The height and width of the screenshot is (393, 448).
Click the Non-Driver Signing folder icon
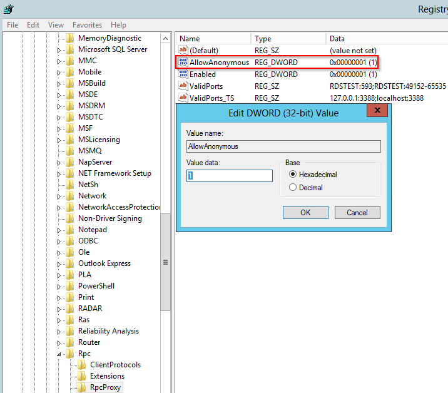coord(69,218)
